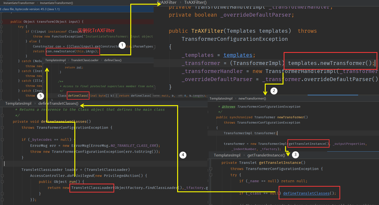This screenshot has height=205, width=379.
Task: Click 'public TrAXFilter(Templates templates)' declaration
Action: click(230, 31)
